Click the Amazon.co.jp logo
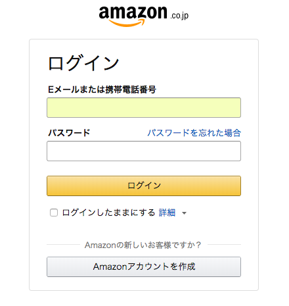 point(144,16)
